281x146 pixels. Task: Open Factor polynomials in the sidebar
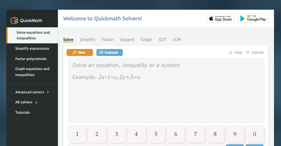pyautogui.click(x=31, y=59)
